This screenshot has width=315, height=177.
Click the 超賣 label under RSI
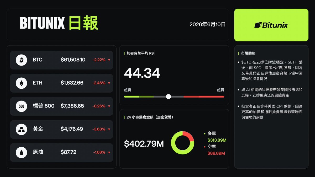128,90
